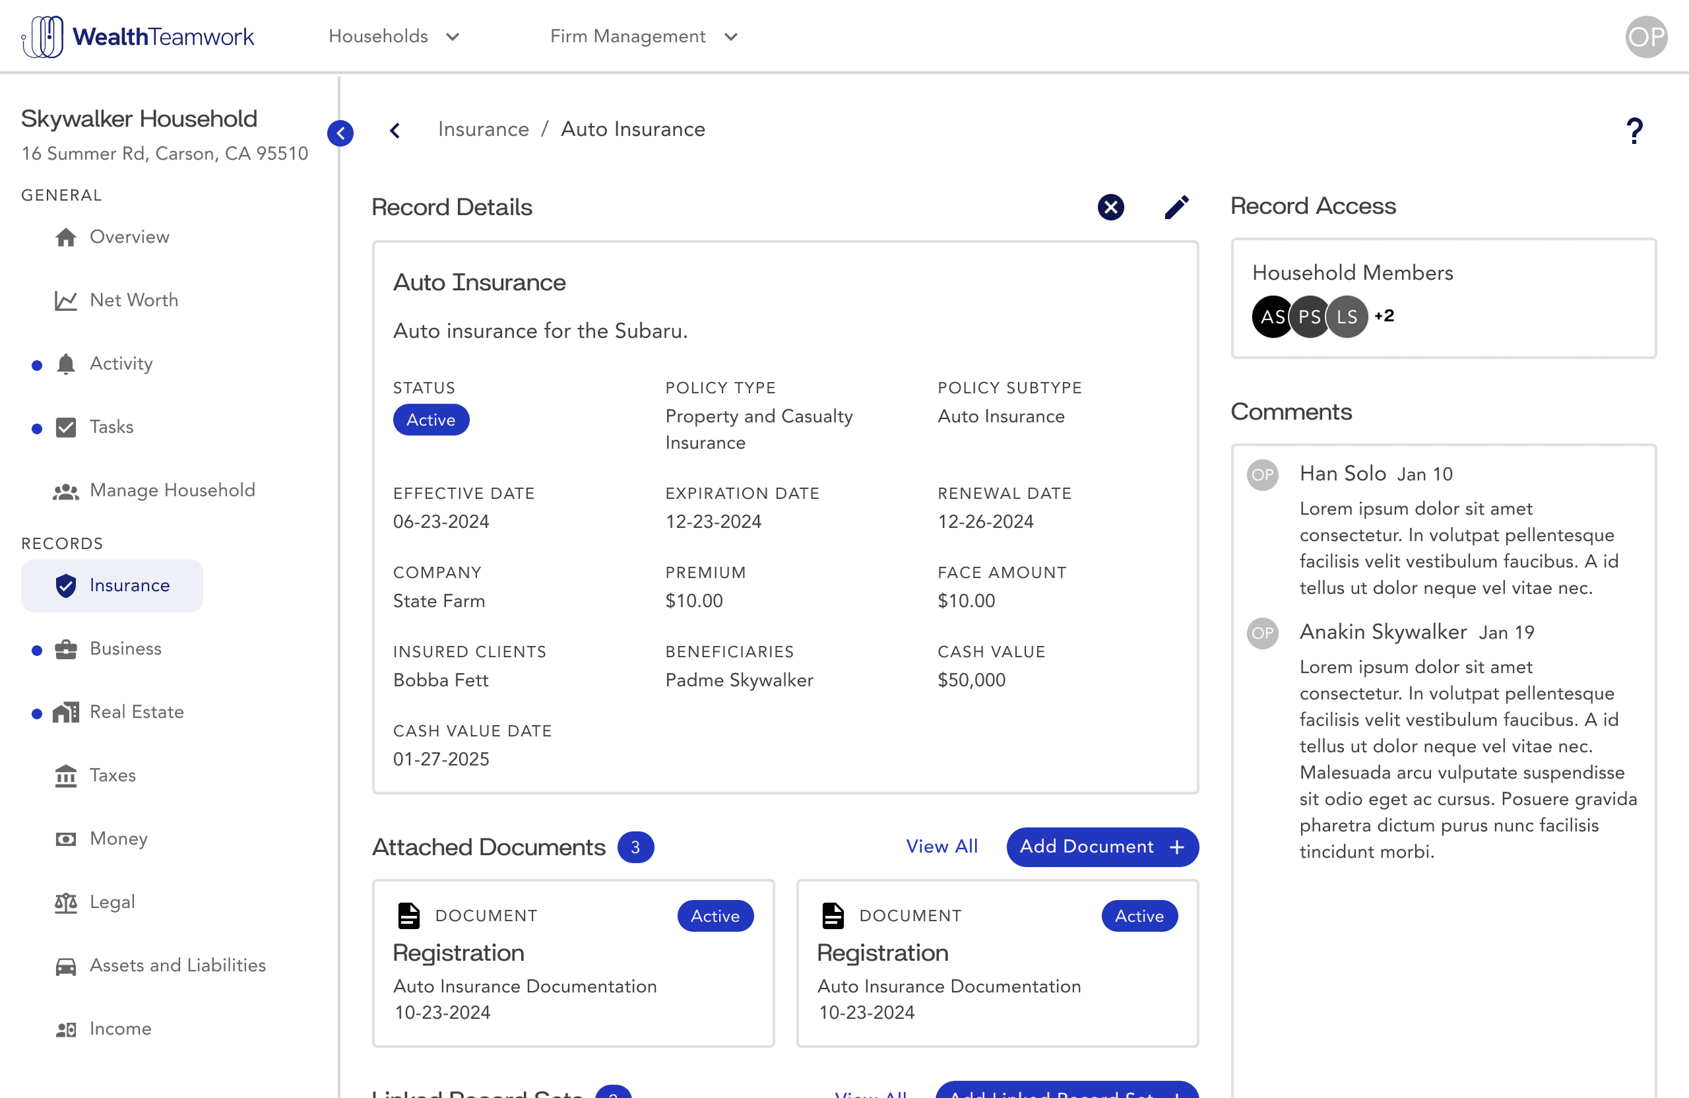1689x1098 pixels.
Task: Click the Attached Documents count badge 3
Action: tap(635, 847)
